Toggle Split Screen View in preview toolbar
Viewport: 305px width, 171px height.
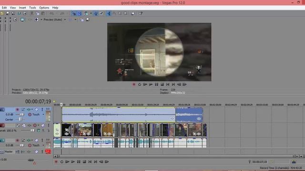pos(36,19)
